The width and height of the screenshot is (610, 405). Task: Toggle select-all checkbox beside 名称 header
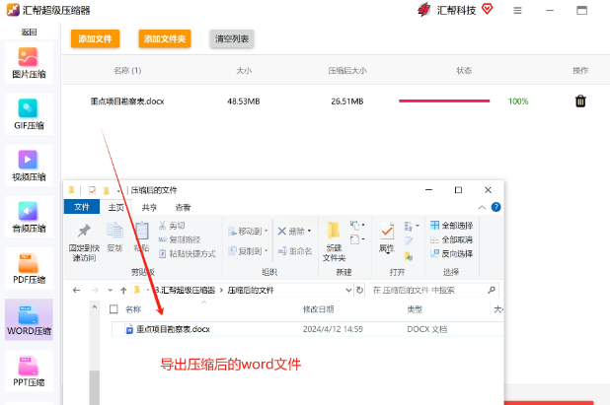(114, 309)
